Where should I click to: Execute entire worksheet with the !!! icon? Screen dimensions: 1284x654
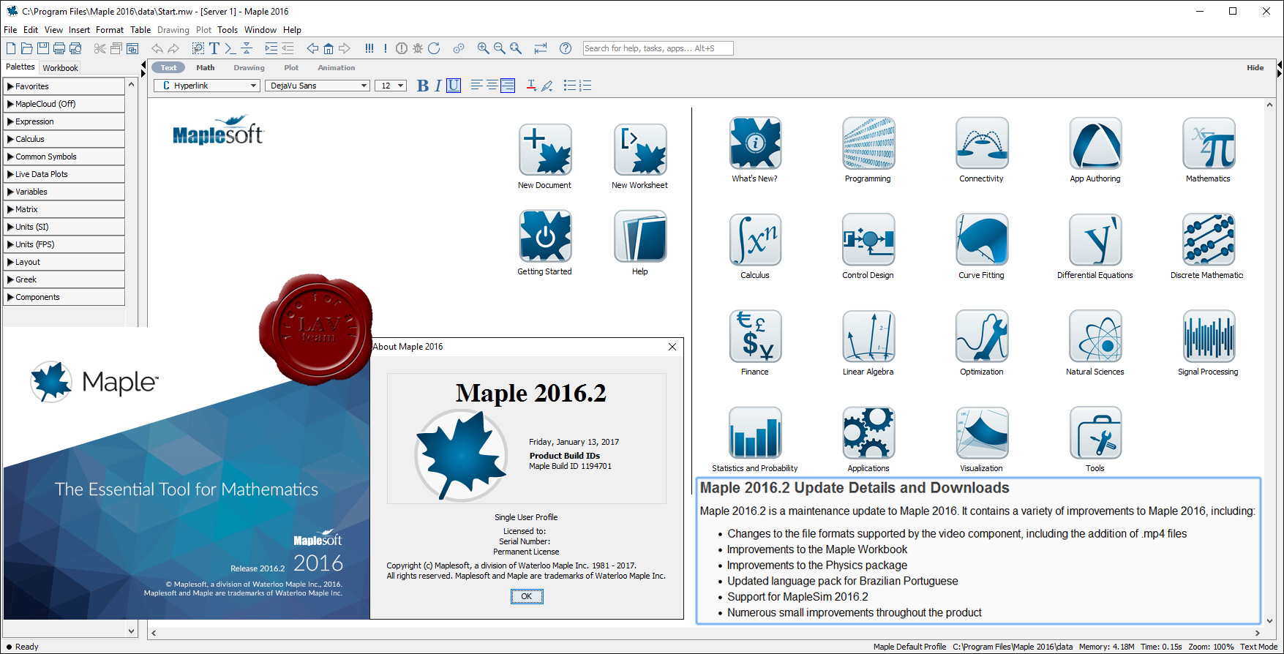point(369,48)
